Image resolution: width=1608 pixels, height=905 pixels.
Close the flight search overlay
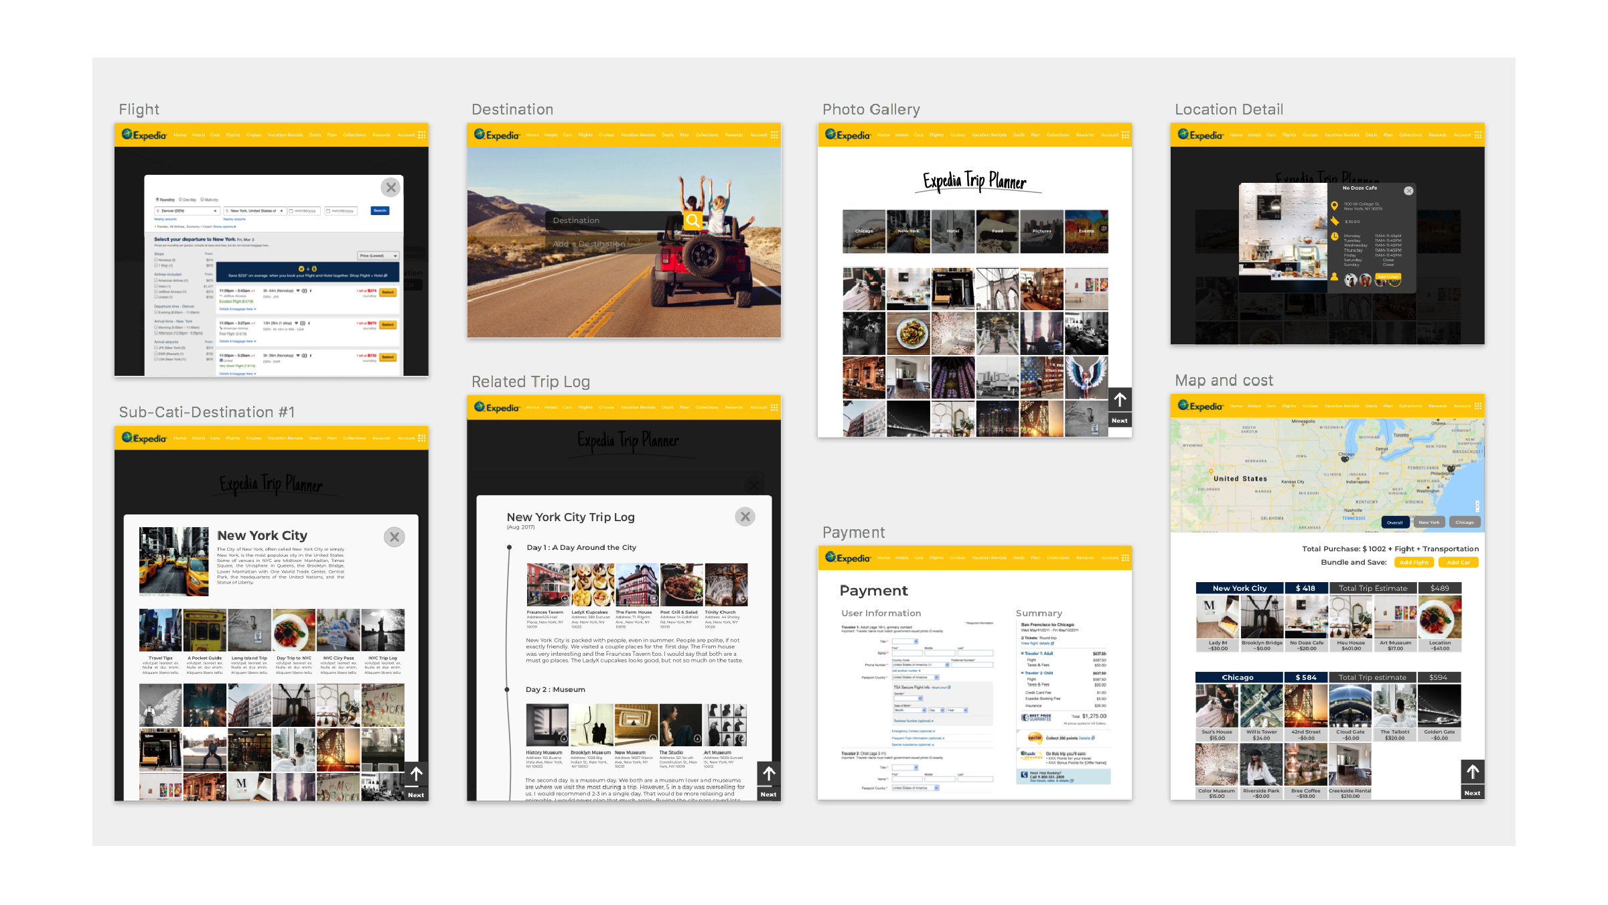coord(391,188)
